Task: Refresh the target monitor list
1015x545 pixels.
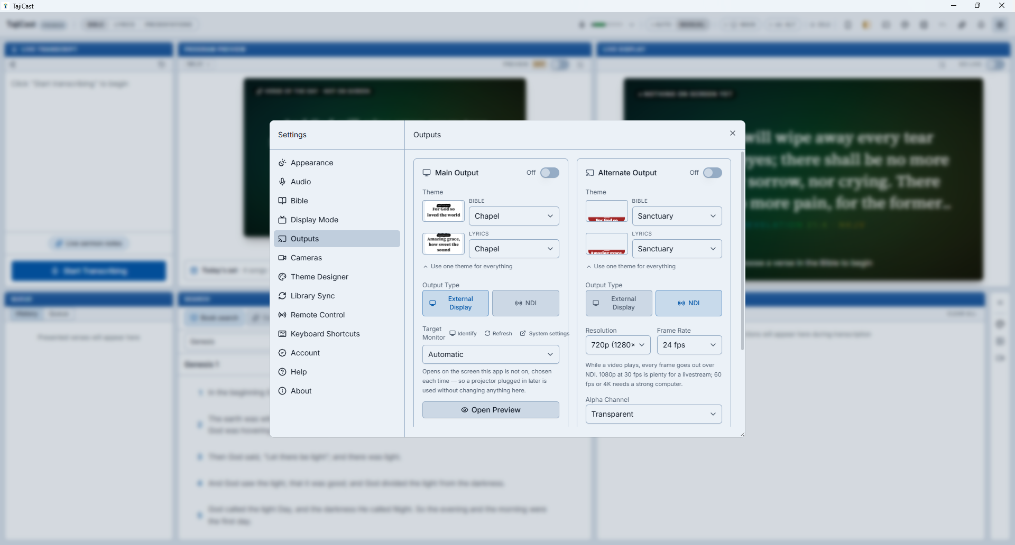Action: 499,333
